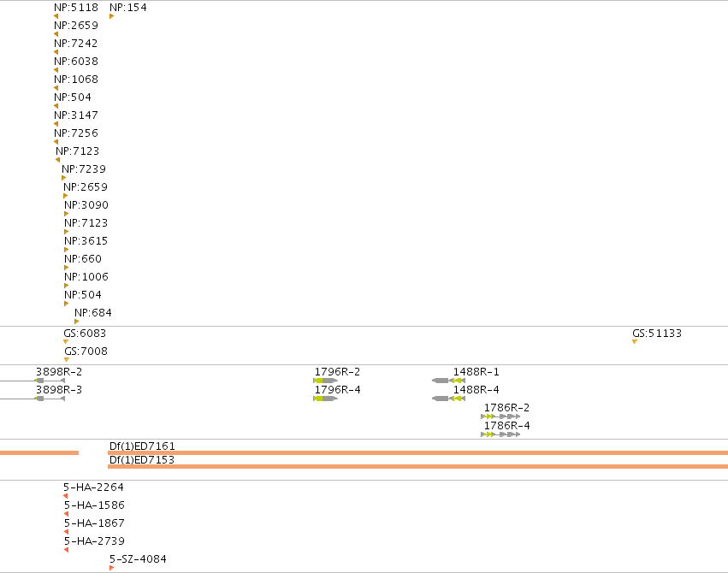Select the NP:504 label with right-pointing marker
This screenshot has width=728, height=573.
pos(83,294)
